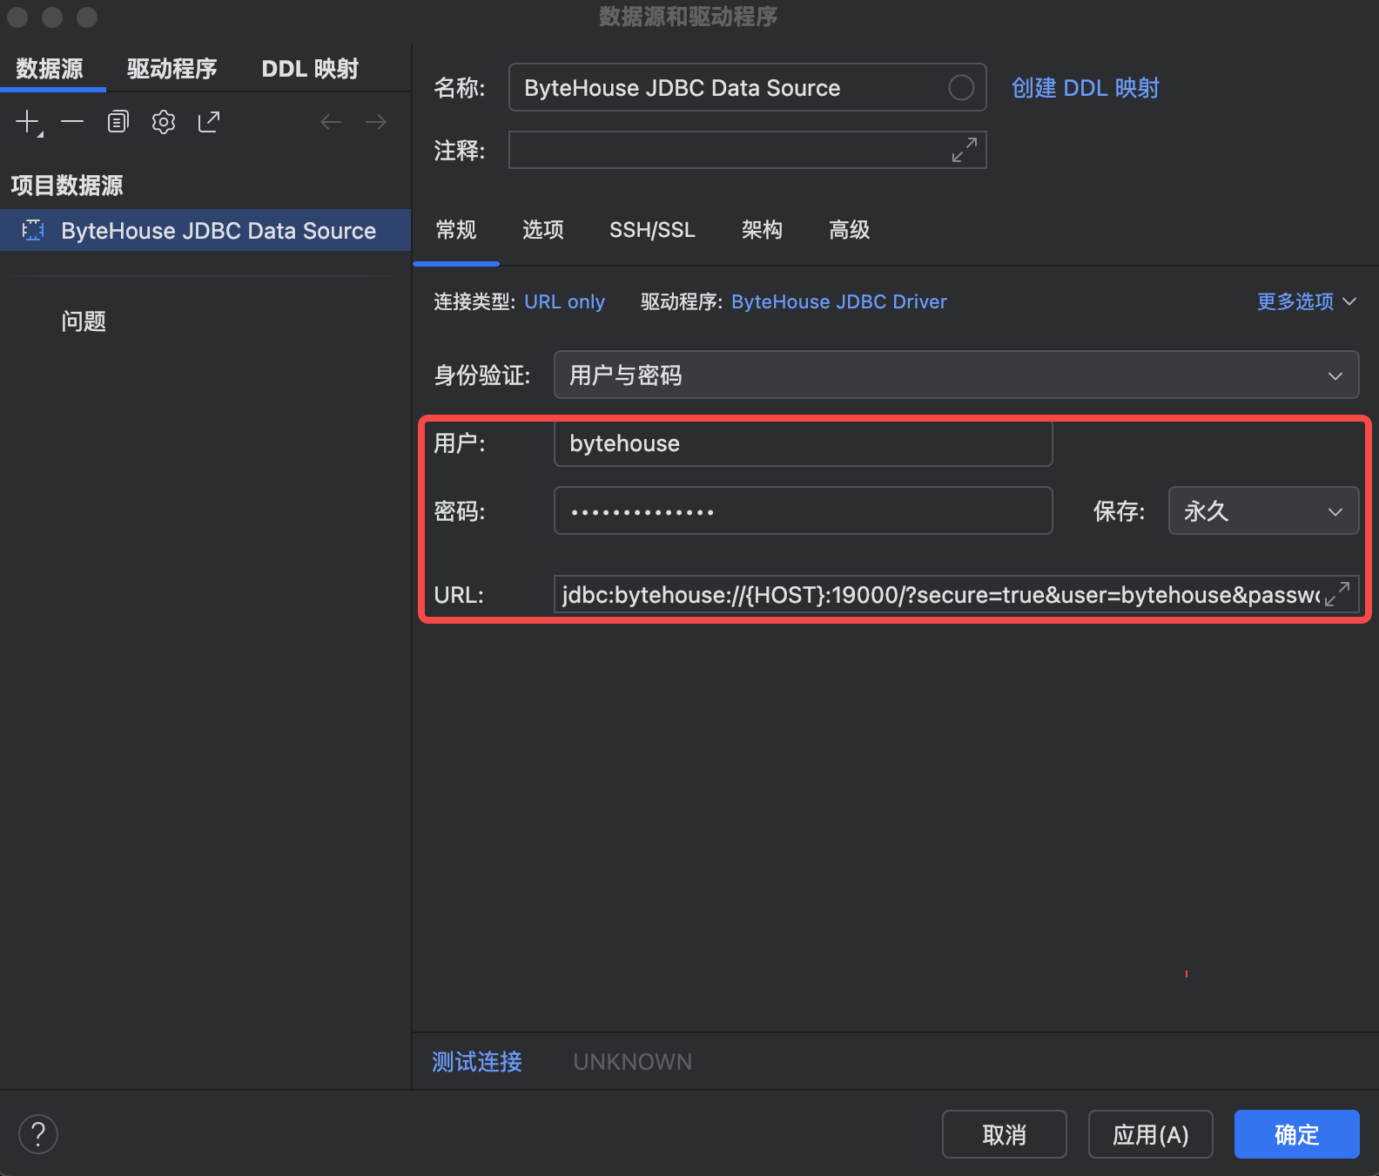Expand the URL field with the arrows icon
Viewport: 1379px width, 1176px height.
(x=1337, y=594)
